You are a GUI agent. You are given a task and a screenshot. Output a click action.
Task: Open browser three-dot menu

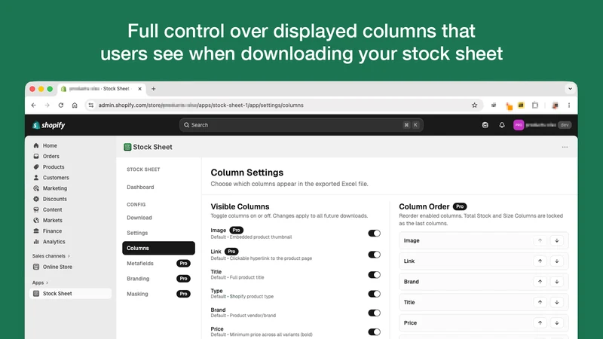tap(569, 105)
